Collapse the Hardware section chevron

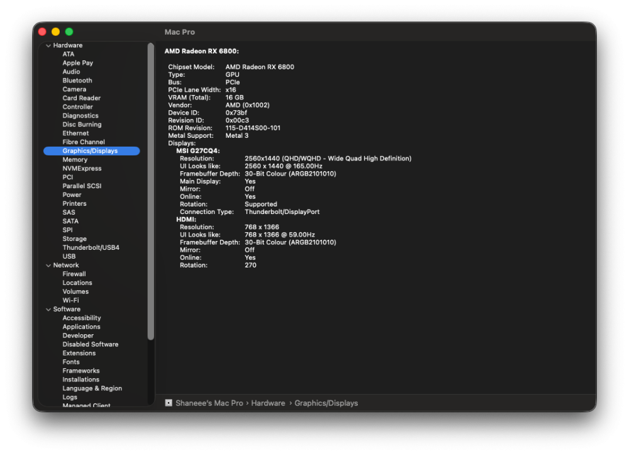pos(48,46)
